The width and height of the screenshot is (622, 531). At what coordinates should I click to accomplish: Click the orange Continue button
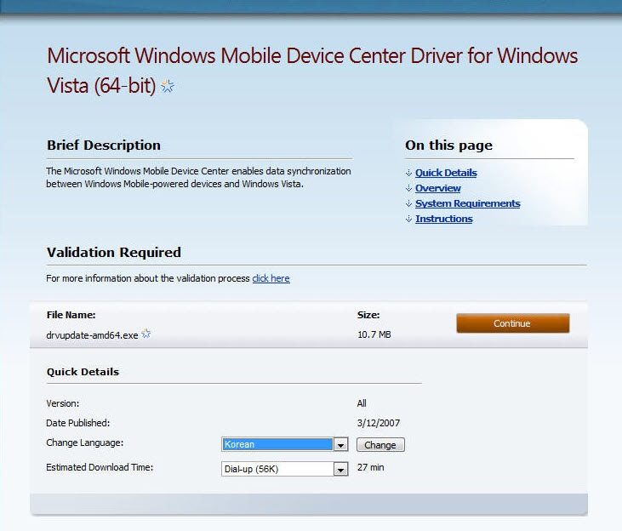click(x=512, y=323)
